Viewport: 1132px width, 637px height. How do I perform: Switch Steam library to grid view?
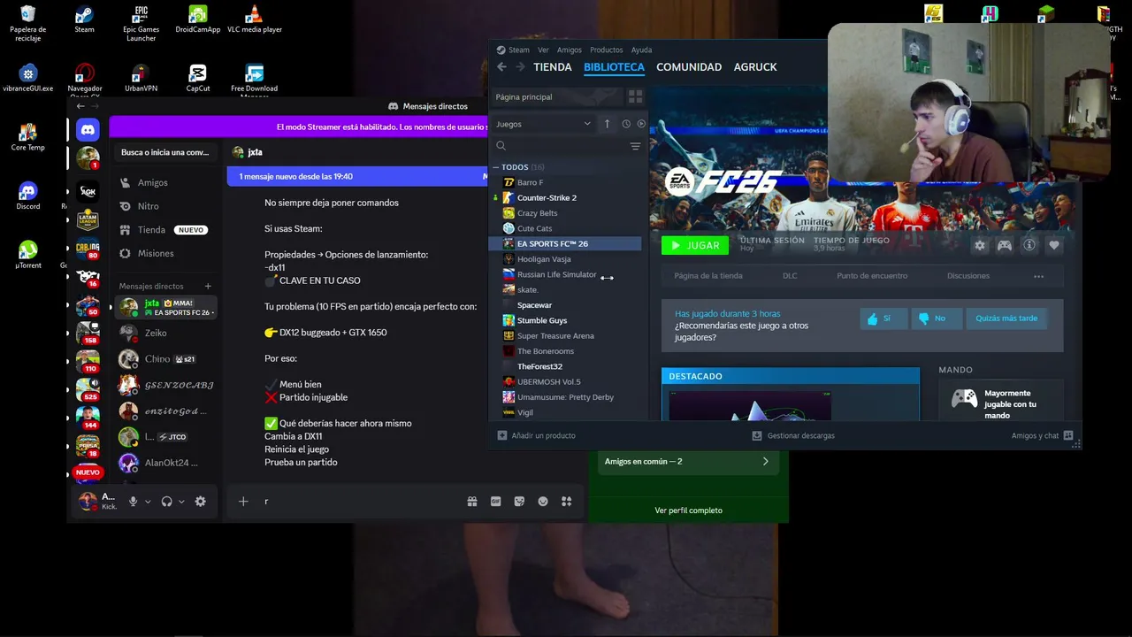click(x=635, y=96)
